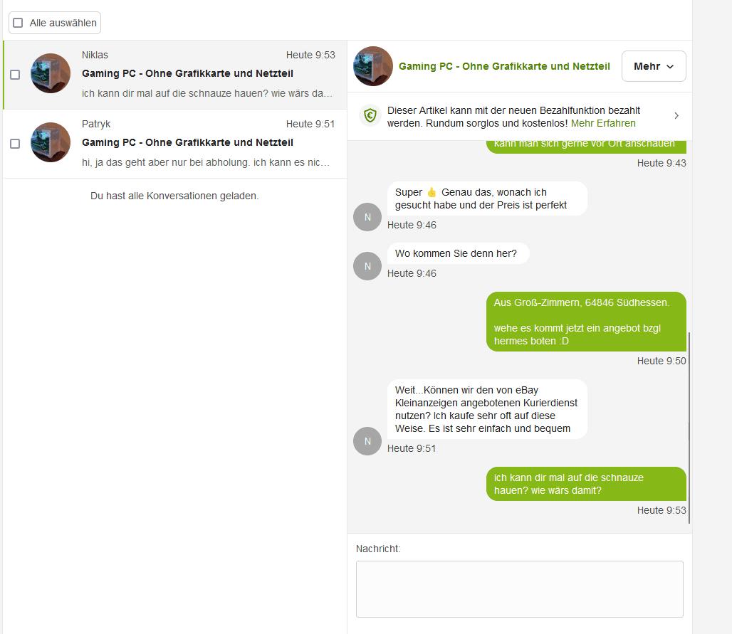
Task: Click the chat scrollbar
Action: click(x=689, y=427)
